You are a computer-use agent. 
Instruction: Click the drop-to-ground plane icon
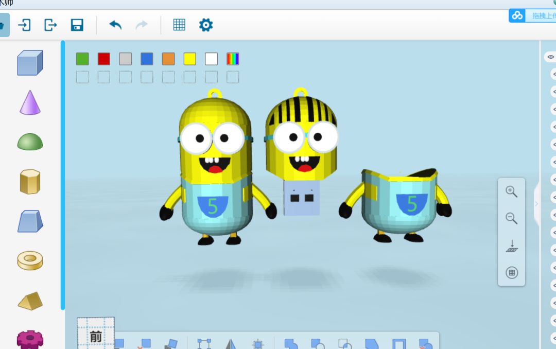[512, 246]
